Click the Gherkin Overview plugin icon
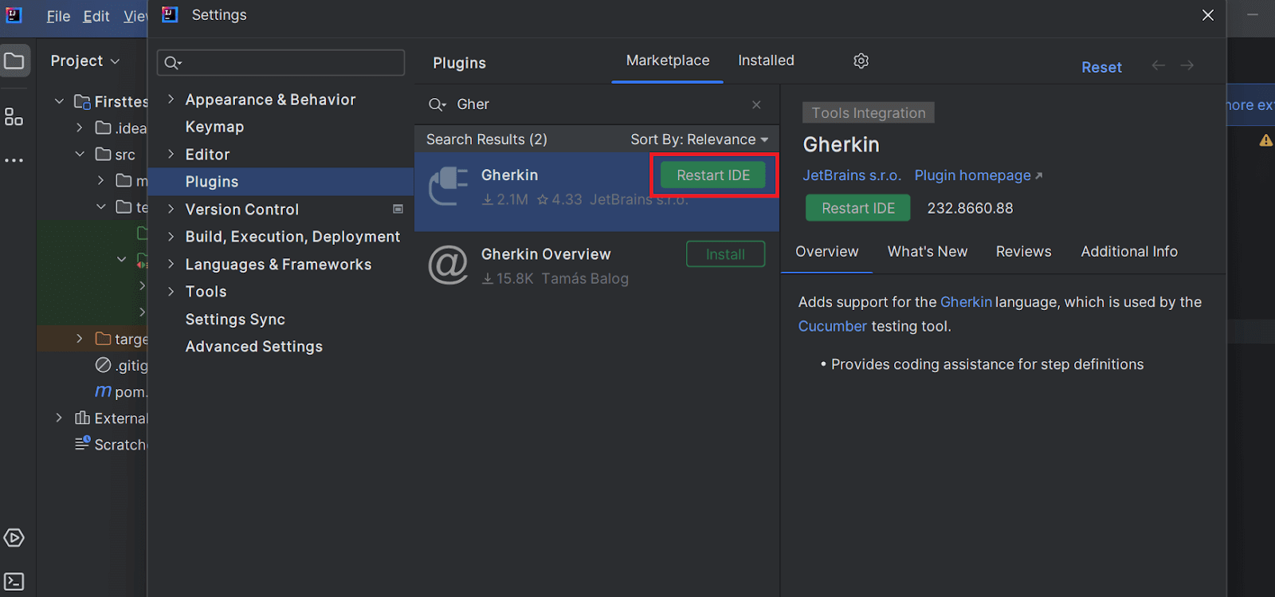Viewport: 1275px width, 597px height. (x=448, y=265)
